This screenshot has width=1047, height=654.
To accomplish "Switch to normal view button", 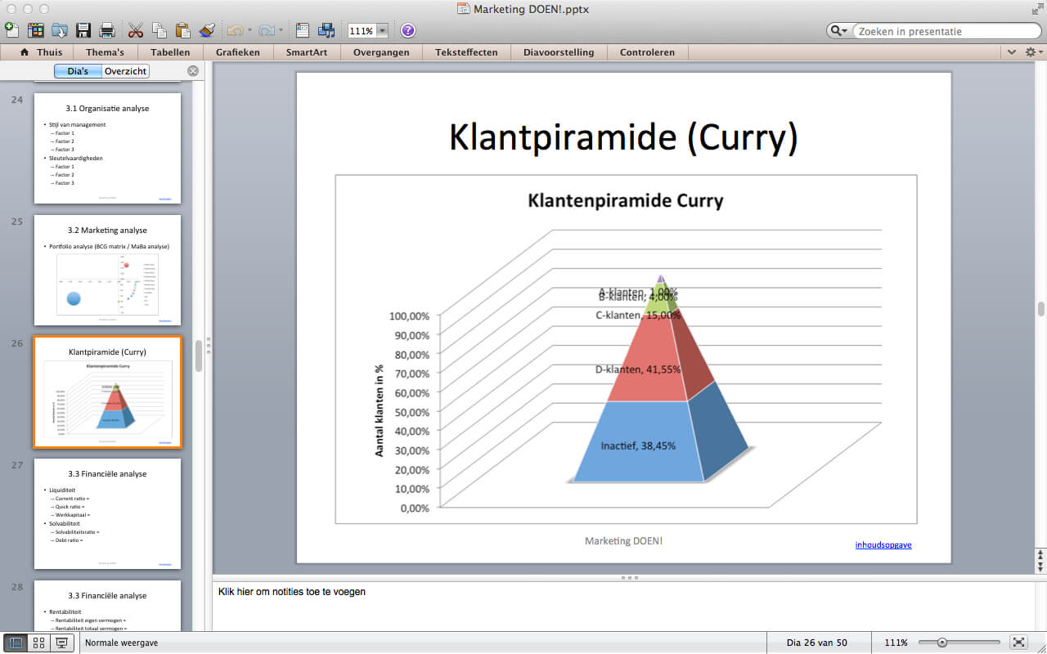I will click(x=16, y=643).
